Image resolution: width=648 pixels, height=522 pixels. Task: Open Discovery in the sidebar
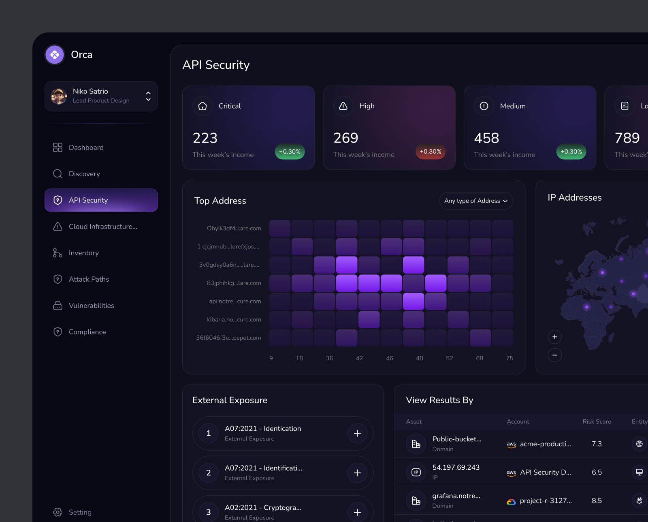[x=101, y=174]
